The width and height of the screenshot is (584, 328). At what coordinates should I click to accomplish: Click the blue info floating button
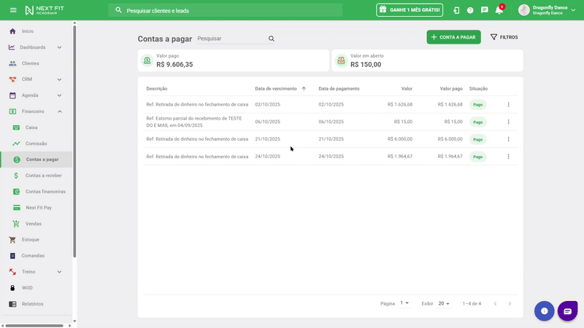(x=544, y=311)
